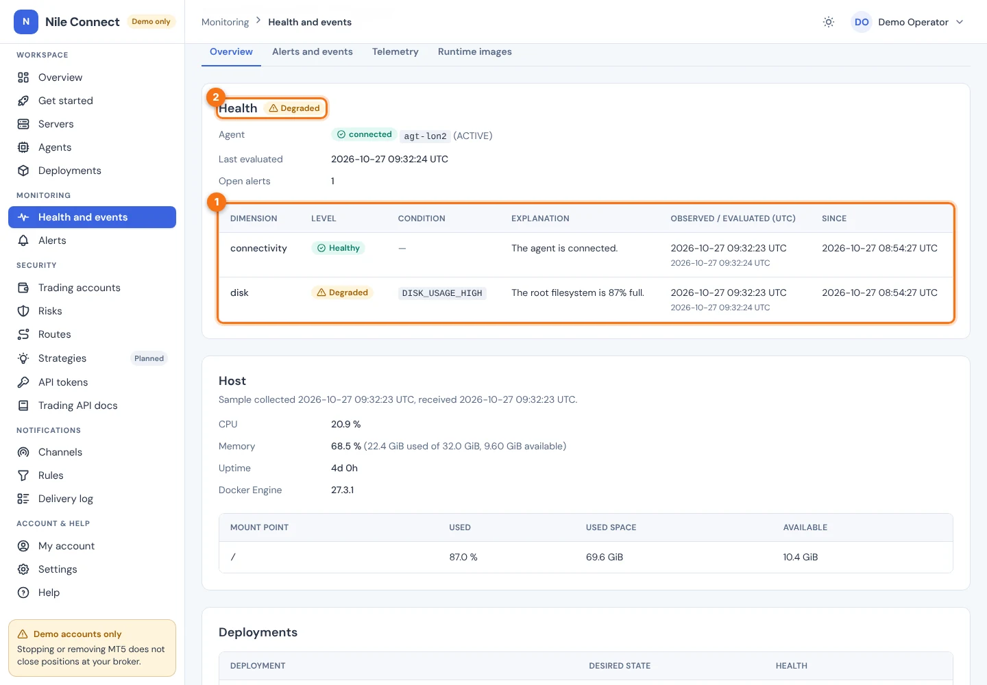The image size is (987, 685).
Task: Click the agt-lon2 agent code label
Action: point(425,136)
